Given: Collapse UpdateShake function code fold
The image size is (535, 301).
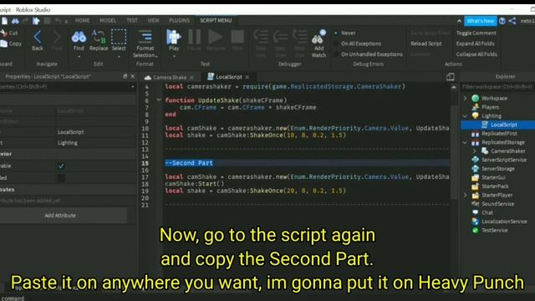Looking at the screenshot, I should coord(159,100).
